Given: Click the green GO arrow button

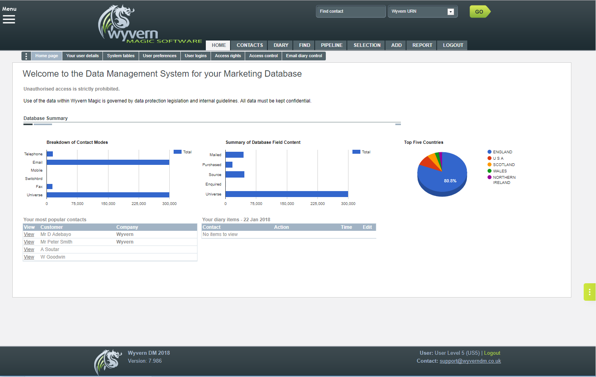Looking at the screenshot, I should click(x=480, y=12).
